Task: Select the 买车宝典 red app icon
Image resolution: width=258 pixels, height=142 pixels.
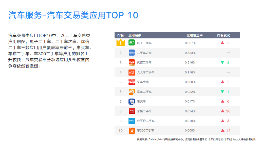Action: tap(132, 82)
